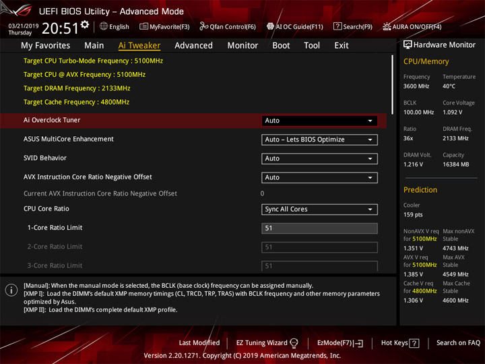Click the AURA ON/OFF light icon
The image size is (485, 364).
coord(387,26)
